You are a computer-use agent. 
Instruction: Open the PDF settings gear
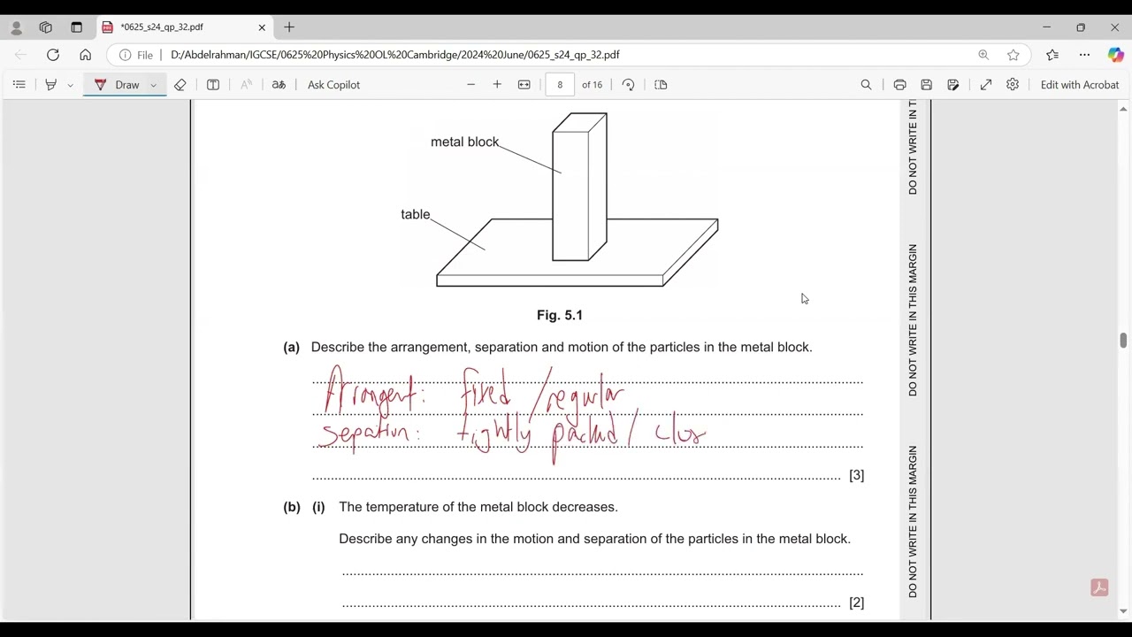click(x=1013, y=85)
